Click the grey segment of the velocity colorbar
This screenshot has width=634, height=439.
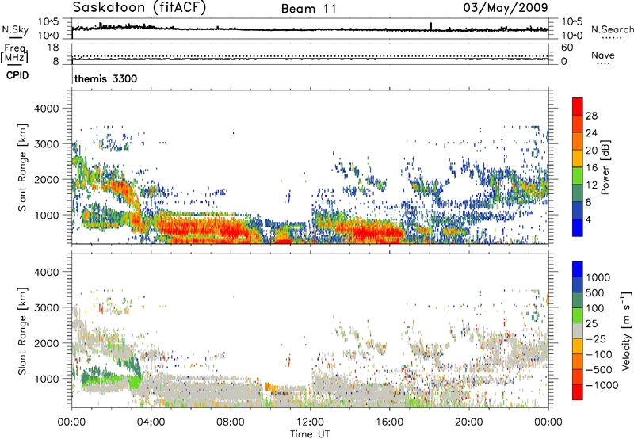pyautogui.click(x=578, y=330)
